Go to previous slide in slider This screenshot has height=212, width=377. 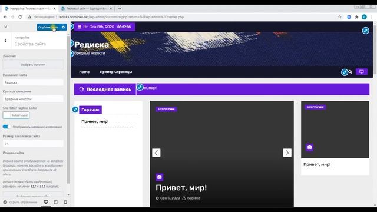pyautogui.click(x=156, y=153)
